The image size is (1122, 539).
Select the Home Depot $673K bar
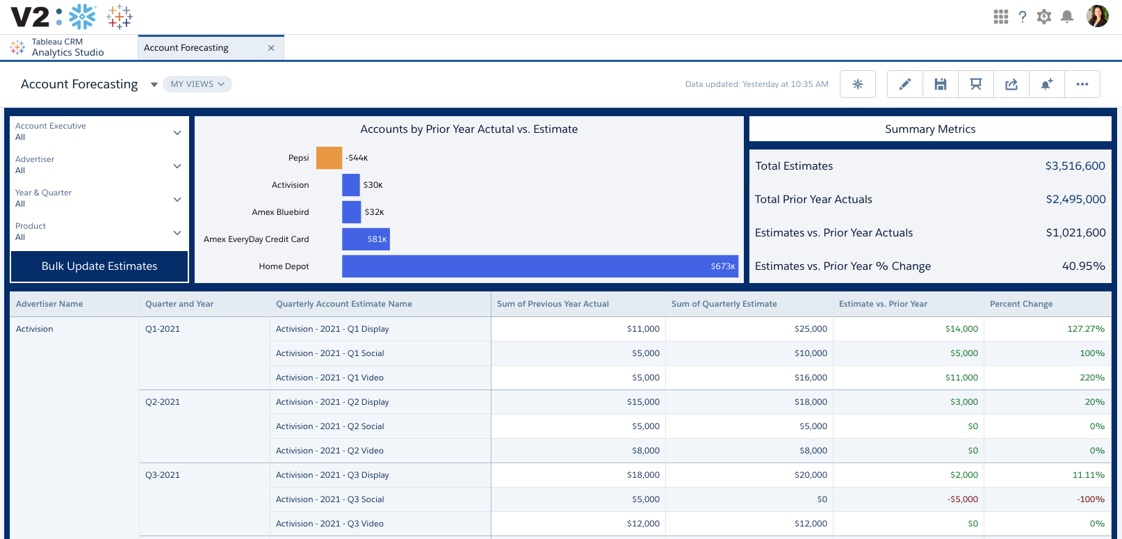[x=540, y=266]
